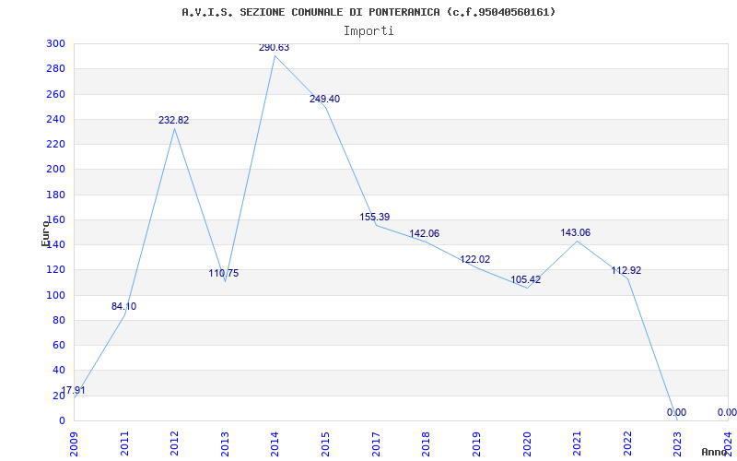This screenshot has width=737, height=461.
Task: Click the 200 y-axis tick label
Action: point(55,170)
